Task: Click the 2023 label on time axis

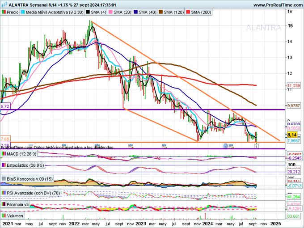Action: (x=141, y=224)
